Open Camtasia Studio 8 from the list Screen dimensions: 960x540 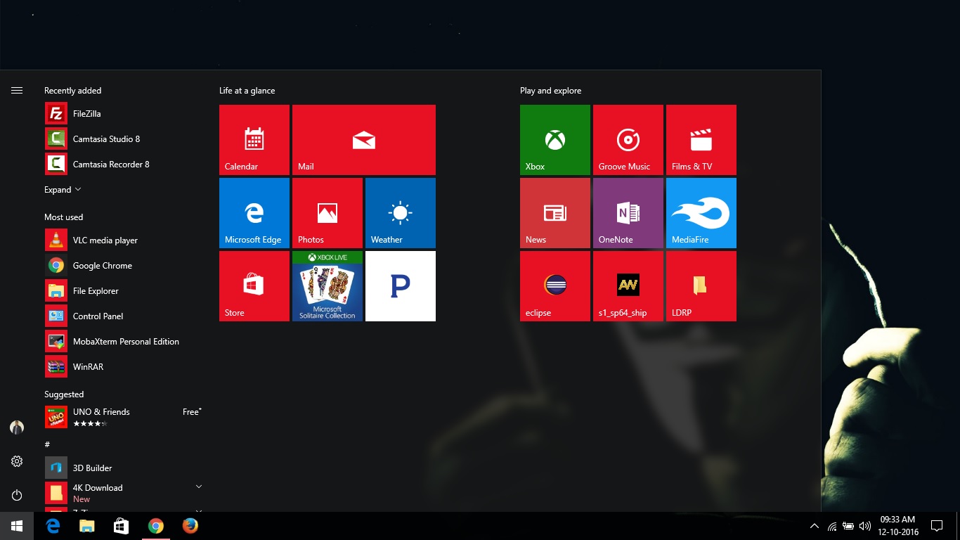coord(124,139)
